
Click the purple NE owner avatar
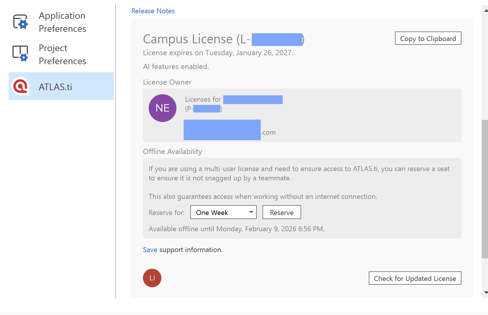(163, 108)
